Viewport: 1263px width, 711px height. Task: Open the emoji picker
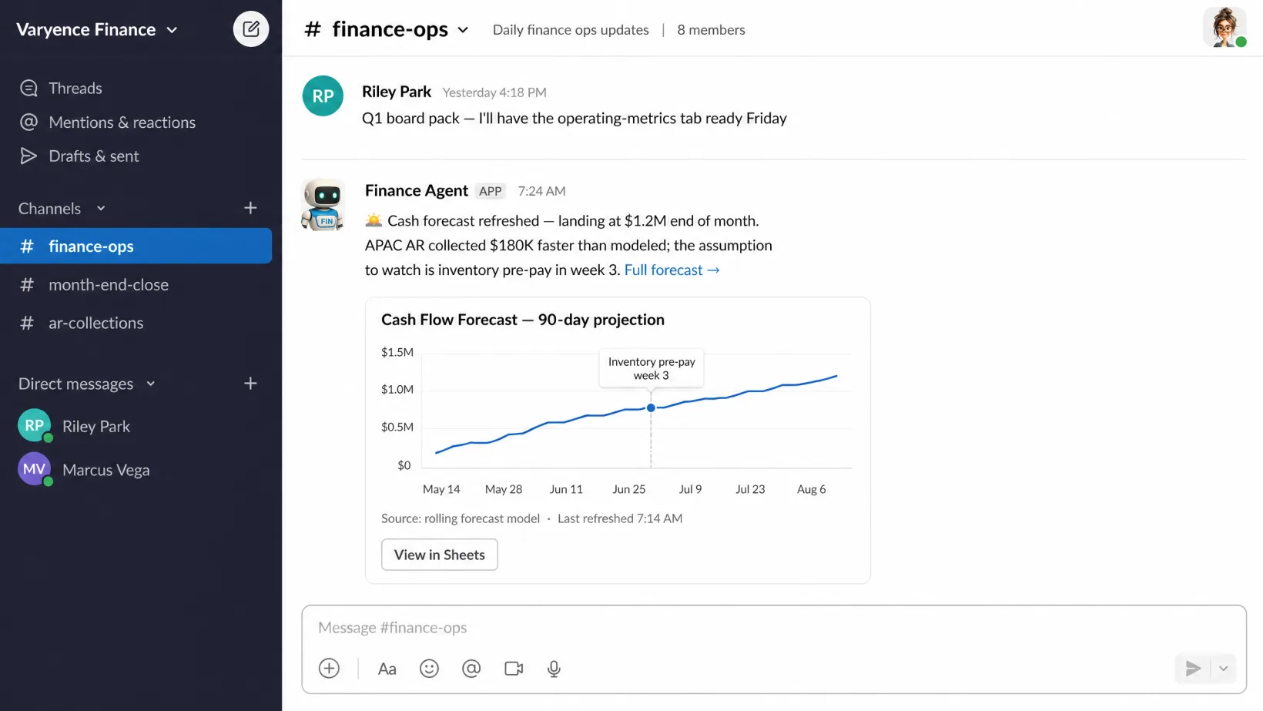pos(429,668)
